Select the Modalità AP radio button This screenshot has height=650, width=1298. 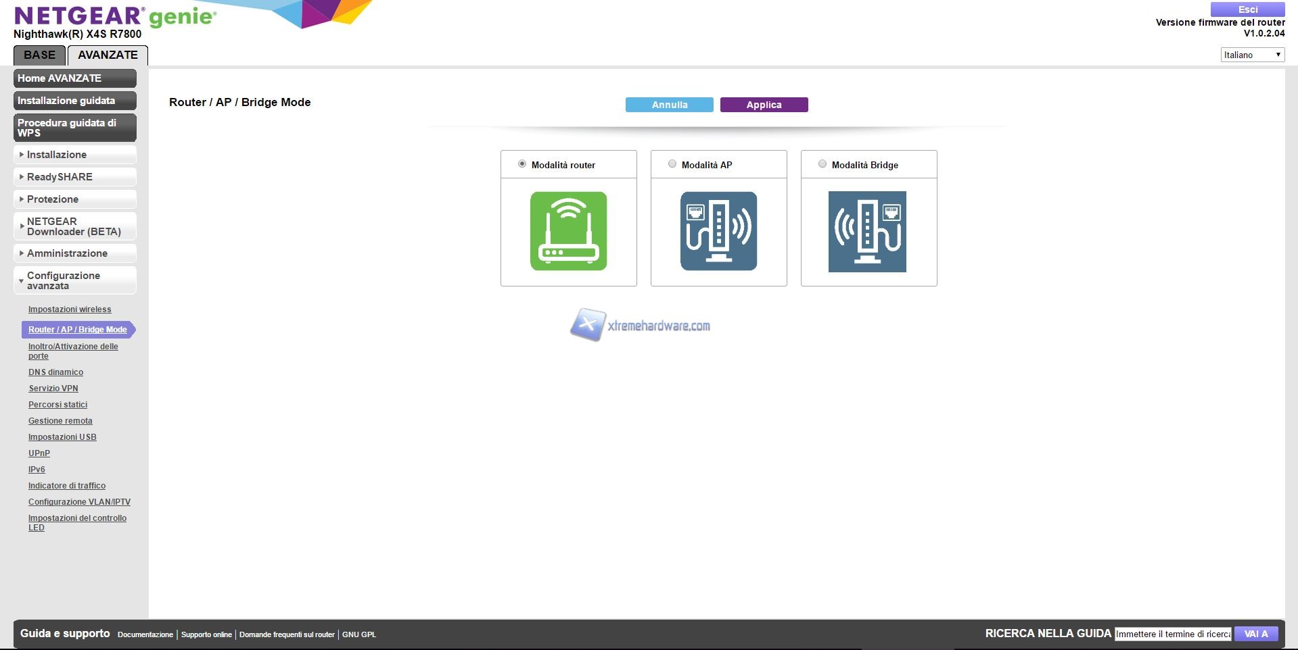click(x=672, y=164)
